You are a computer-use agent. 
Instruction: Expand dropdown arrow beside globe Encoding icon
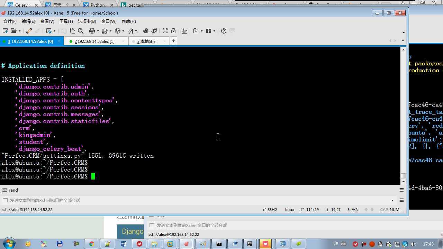coord(123,31)
